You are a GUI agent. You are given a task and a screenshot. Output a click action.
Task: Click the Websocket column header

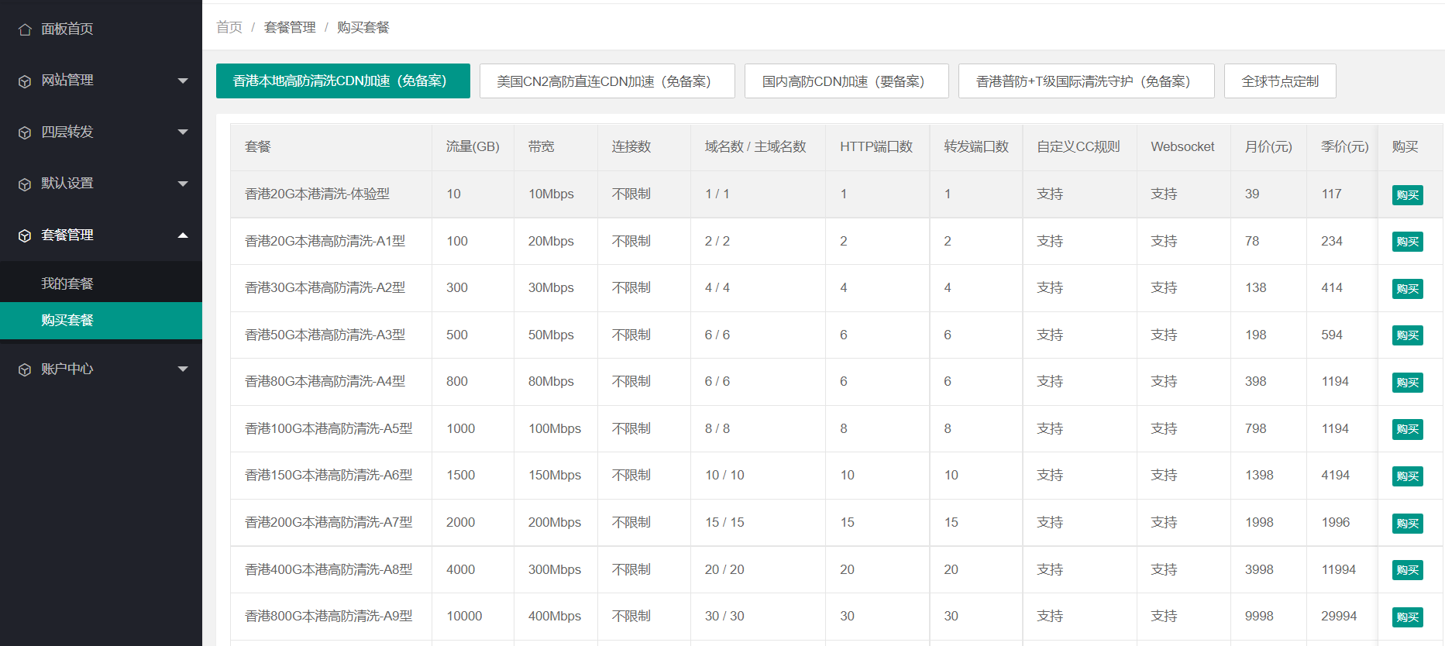pyautogui.click(x=1182, y=146)
